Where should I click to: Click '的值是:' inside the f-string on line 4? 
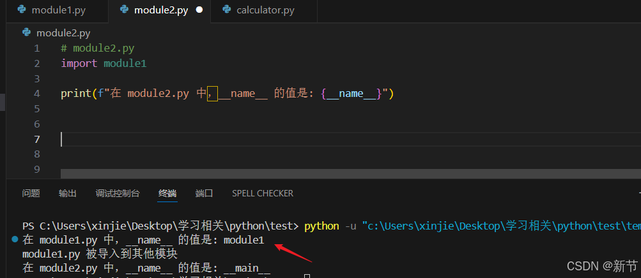[x=294, y=94]
